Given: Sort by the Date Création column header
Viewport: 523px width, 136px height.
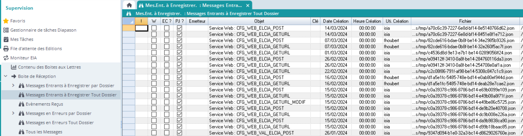Looking at the screenshot, I should [x=336, y=21].
